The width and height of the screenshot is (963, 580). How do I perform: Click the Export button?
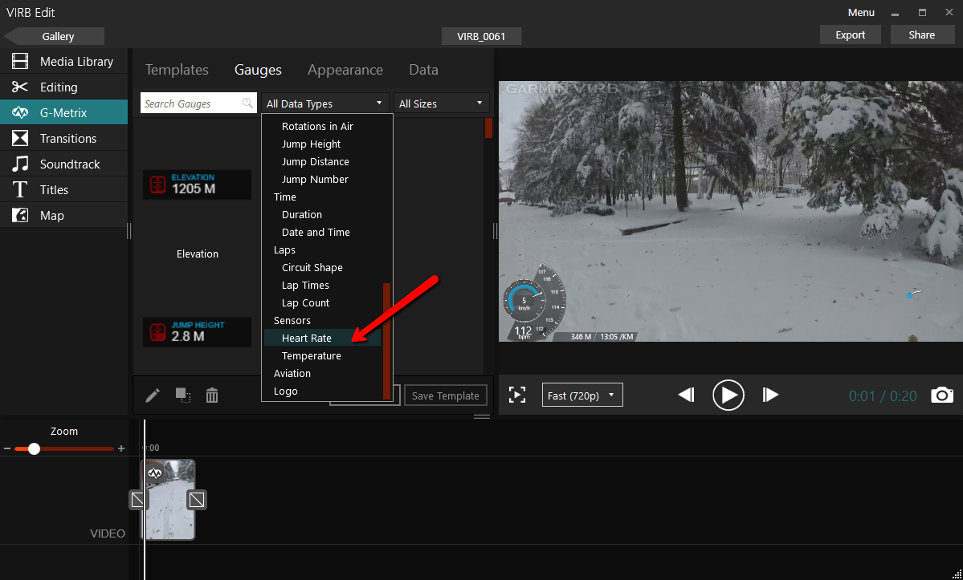[850, 34]
